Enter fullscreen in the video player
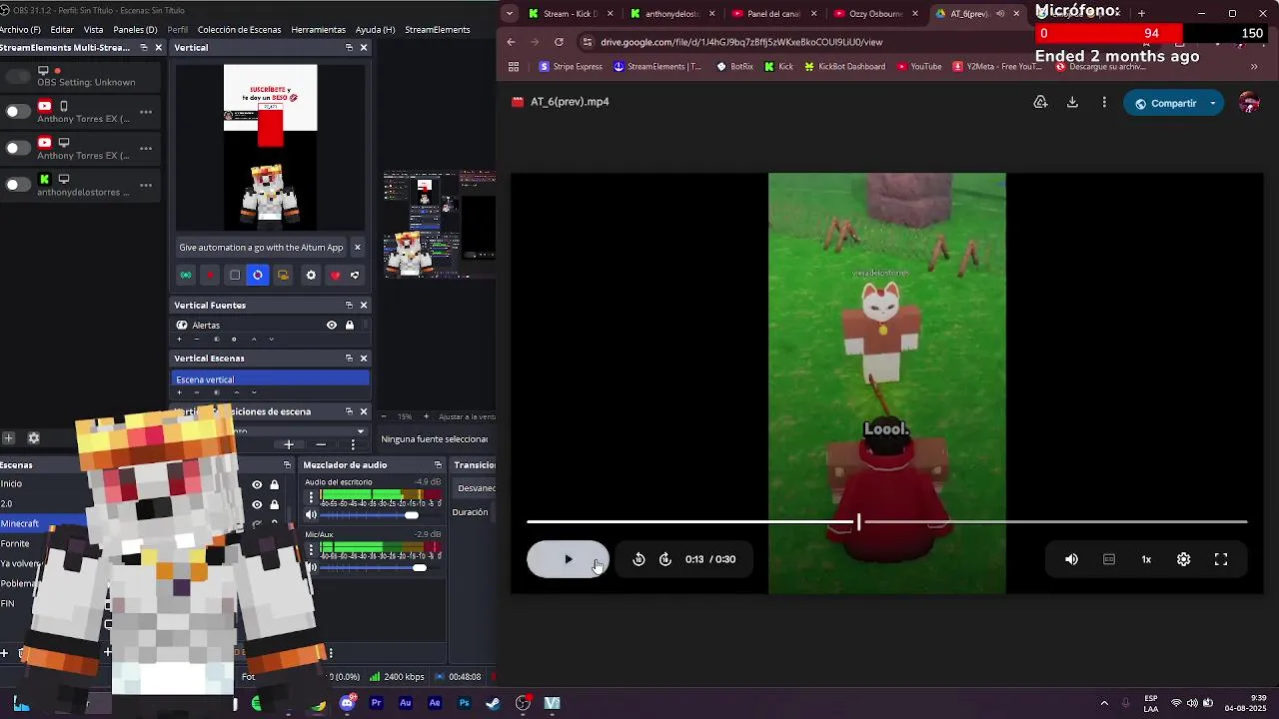The image size is (1279, 719). [1221, 559]
